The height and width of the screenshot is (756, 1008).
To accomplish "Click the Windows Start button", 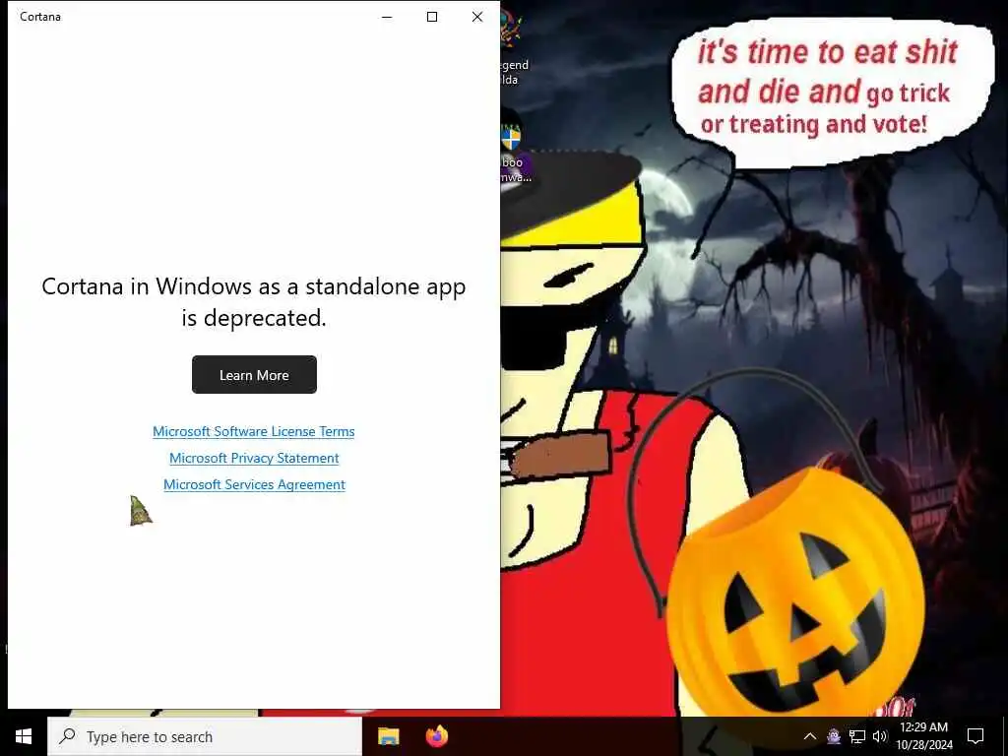I will 24,736.
